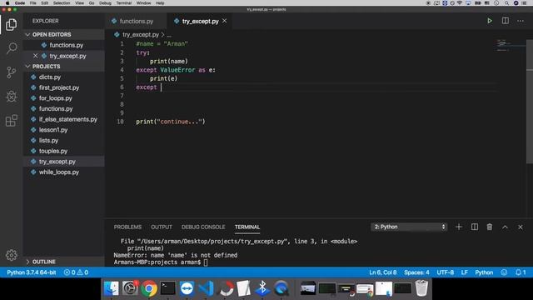Image resolution: width=533 pixels, height=300 pixels.
Task: Select Python 3.7.4 interpreter in status bar
Action: pos(32,272)
